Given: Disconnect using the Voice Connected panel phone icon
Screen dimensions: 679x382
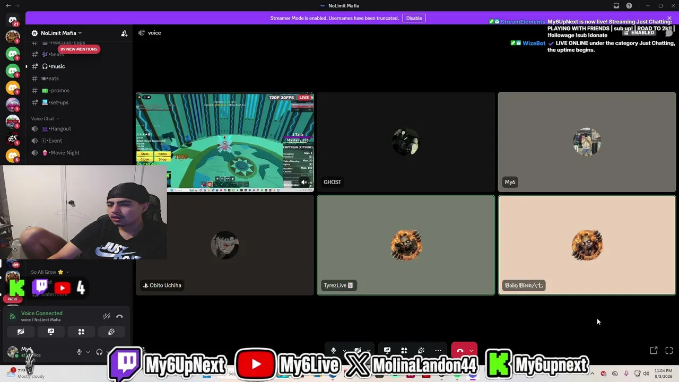Looking at the screenshot, I should click(119, 317).
